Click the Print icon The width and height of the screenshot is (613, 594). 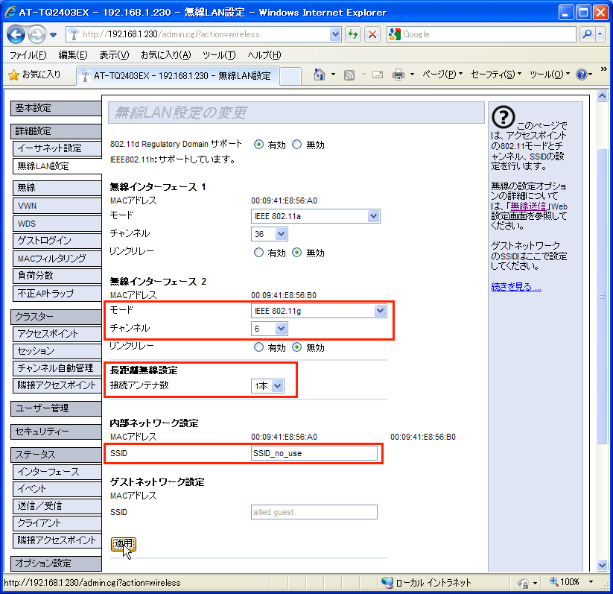point(398,75)
